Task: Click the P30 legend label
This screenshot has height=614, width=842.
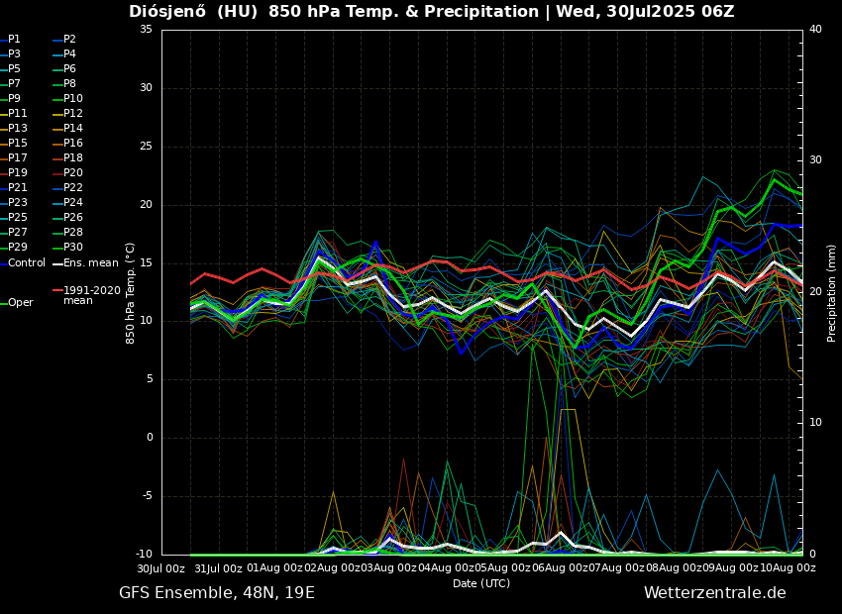Action: (x=73, y=248)
